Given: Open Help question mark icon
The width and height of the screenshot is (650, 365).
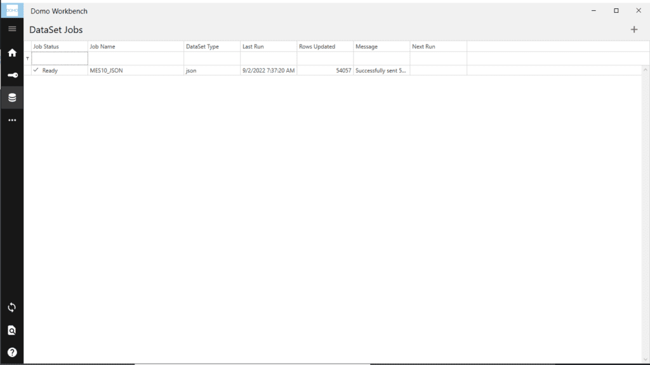Looking at the screenshot, I should pyautogui.click(x=12, y=352).
